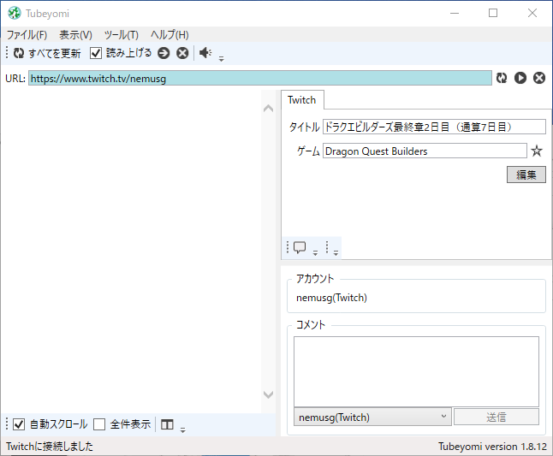Open the nemusg(Twitch) account dropdown
This screenshot has width=553, height=456.
372,417
